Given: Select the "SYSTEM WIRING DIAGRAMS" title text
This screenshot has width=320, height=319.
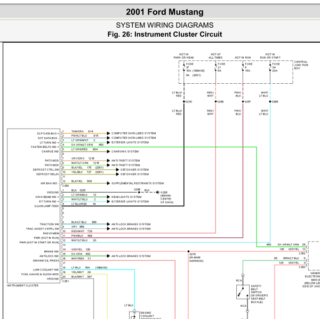Looking at the screenshot, I should click(x=165, y=25).
